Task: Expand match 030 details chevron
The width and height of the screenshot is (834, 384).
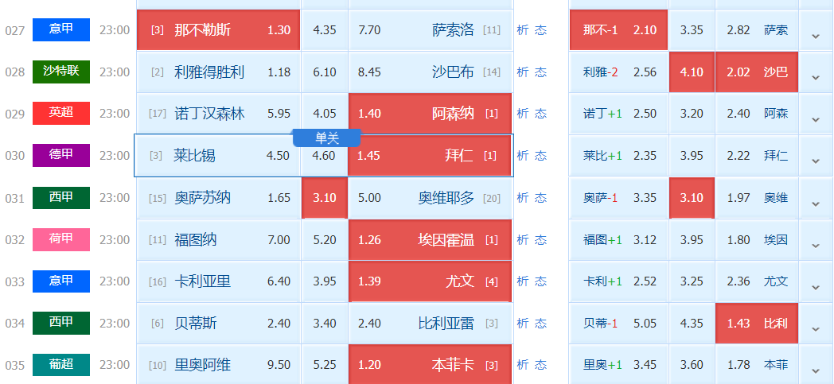Action: point(816,160)
